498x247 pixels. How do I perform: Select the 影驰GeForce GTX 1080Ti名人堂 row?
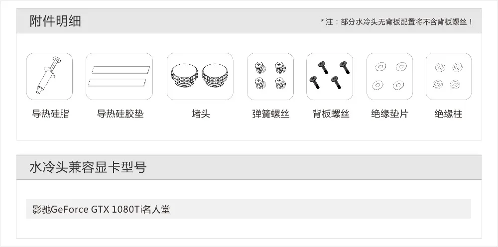pyautogui.click(x=249, y=209)
